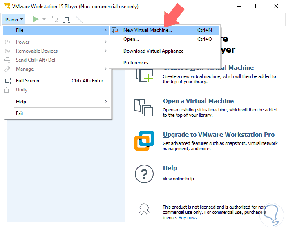This screenshot has width=286, height=229.
Task: Click Ctrl+Alt+Enter shortcut text
Action: point(87,81)
